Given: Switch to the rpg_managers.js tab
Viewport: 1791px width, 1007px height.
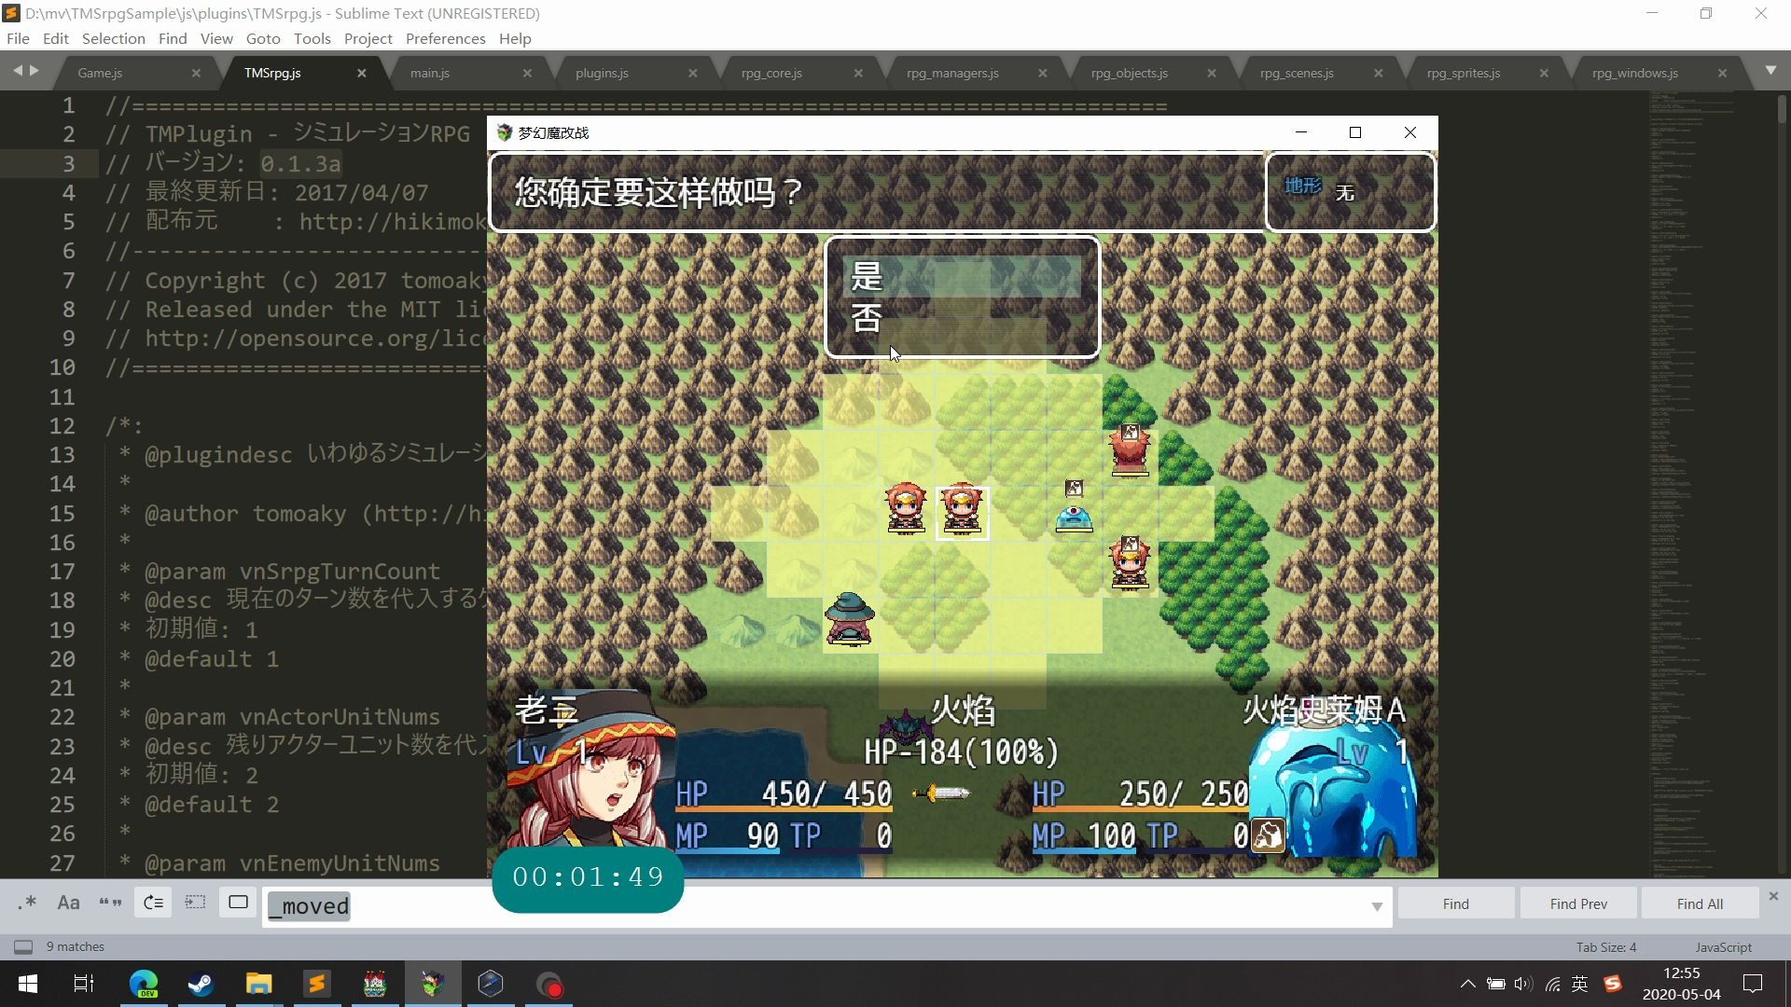Looking at the screenshot, I should pos(951,72).
